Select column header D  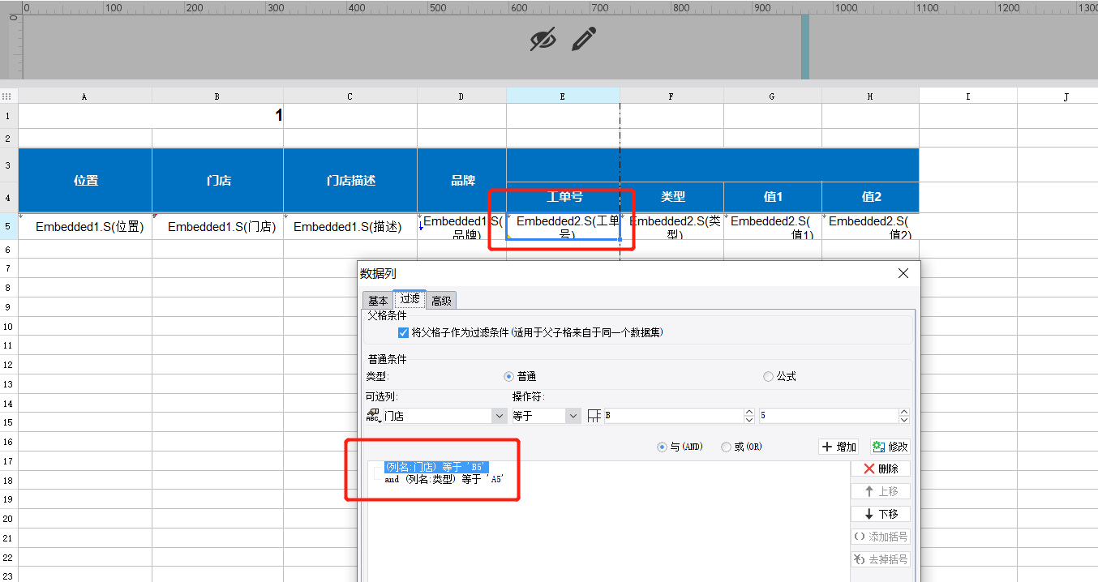point(461,96)
